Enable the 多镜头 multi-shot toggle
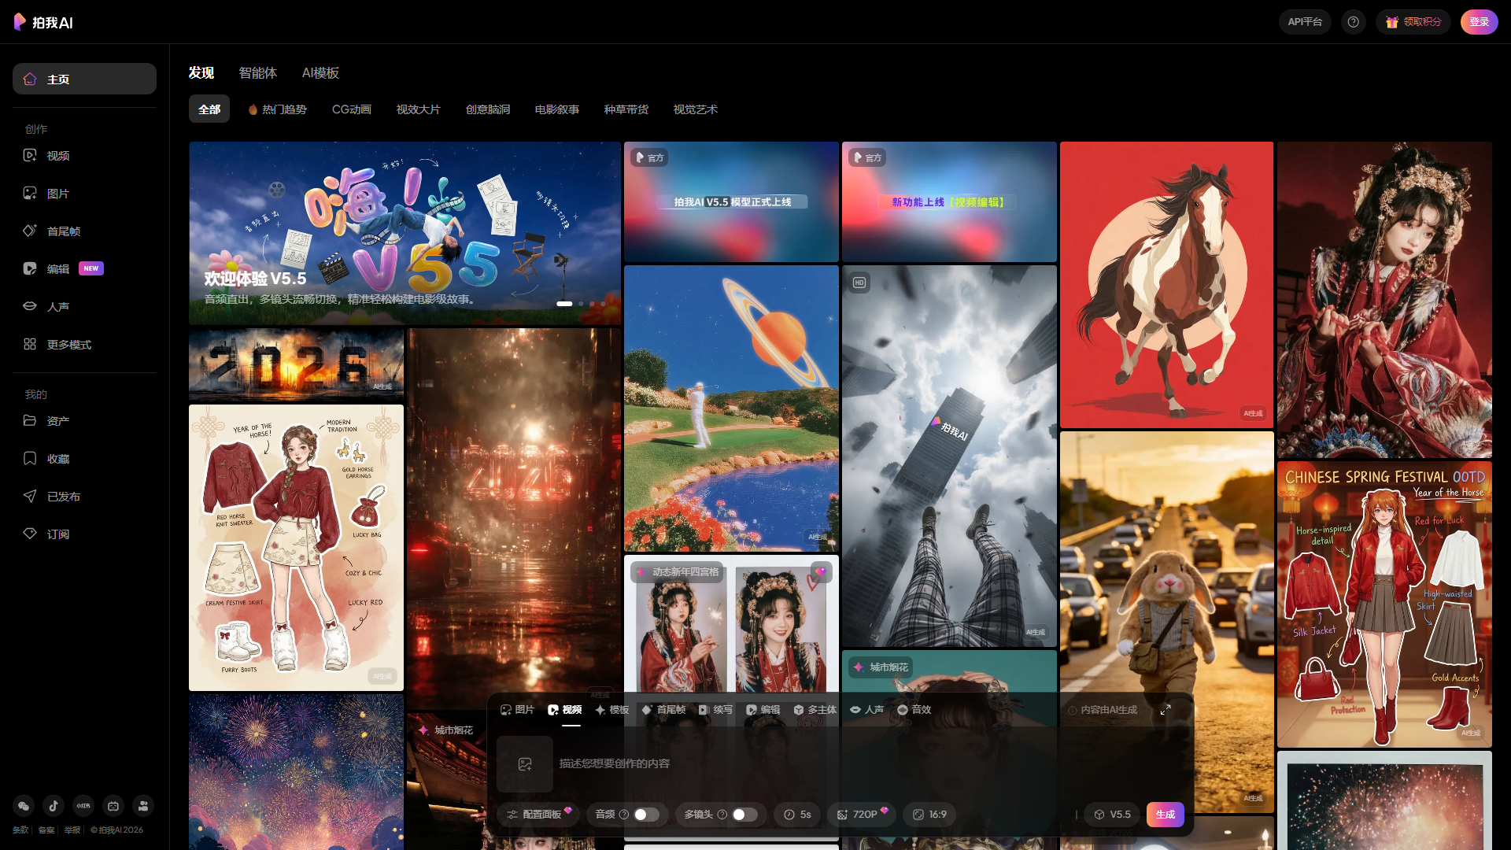1511x850 pixels. coord(744,815)
